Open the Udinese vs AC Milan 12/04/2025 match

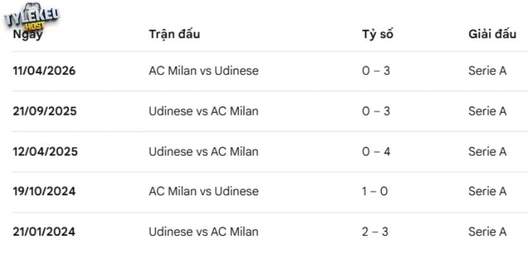click(x=204, y=152)
